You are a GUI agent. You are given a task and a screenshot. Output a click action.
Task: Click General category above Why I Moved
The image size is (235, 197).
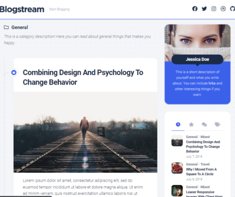pos(192,164)
